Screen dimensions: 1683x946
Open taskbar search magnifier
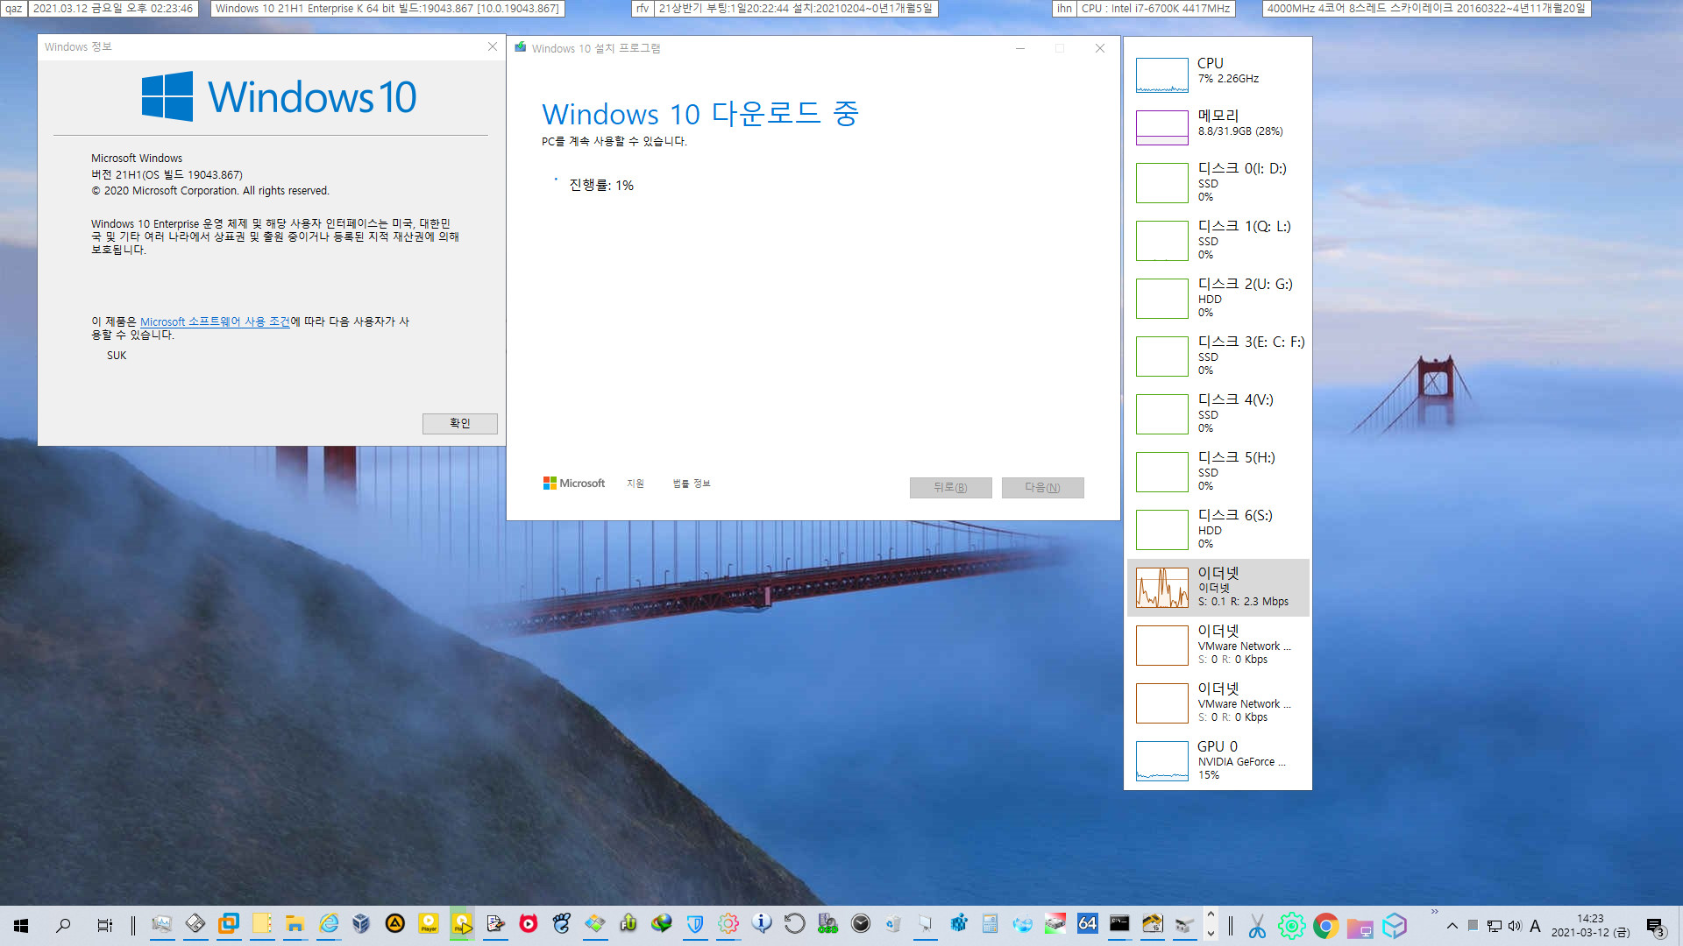click(x=63, y=925)
